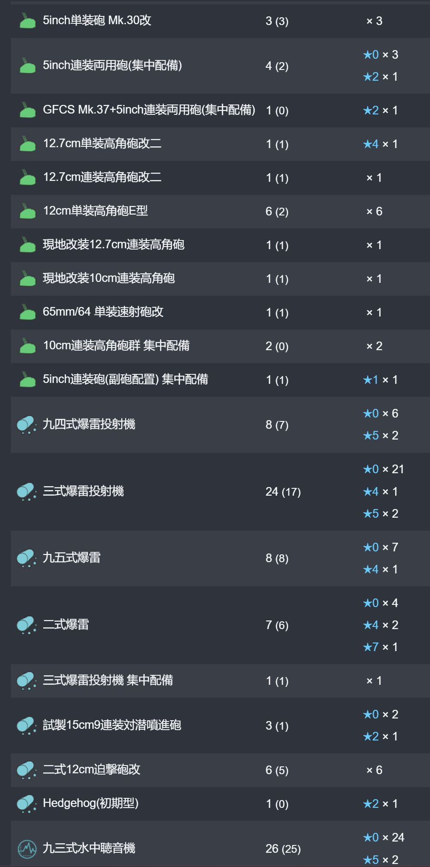
Task: Click the ★1 × 1 for 5inch連装砲(副砲配置)
Action: tap(380, 380)
